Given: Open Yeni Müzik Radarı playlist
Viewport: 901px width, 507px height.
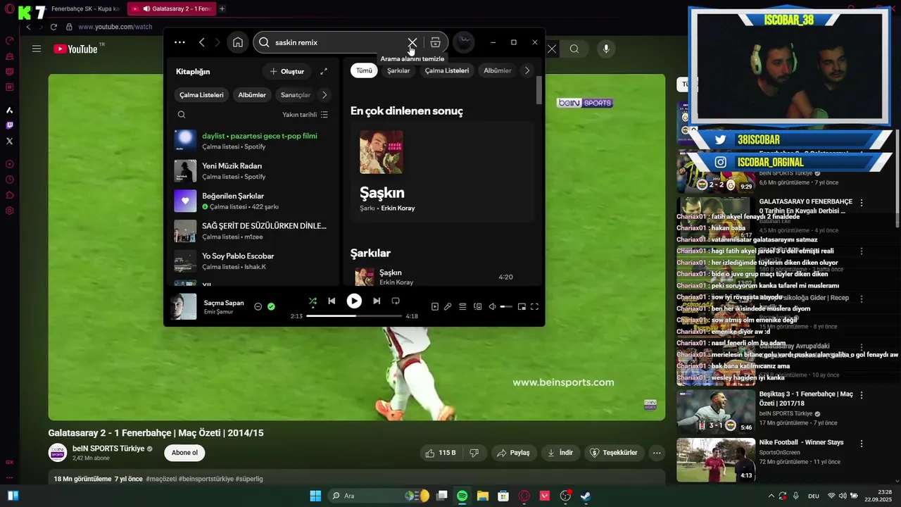Looking at the screenshot, I should 253,171.
